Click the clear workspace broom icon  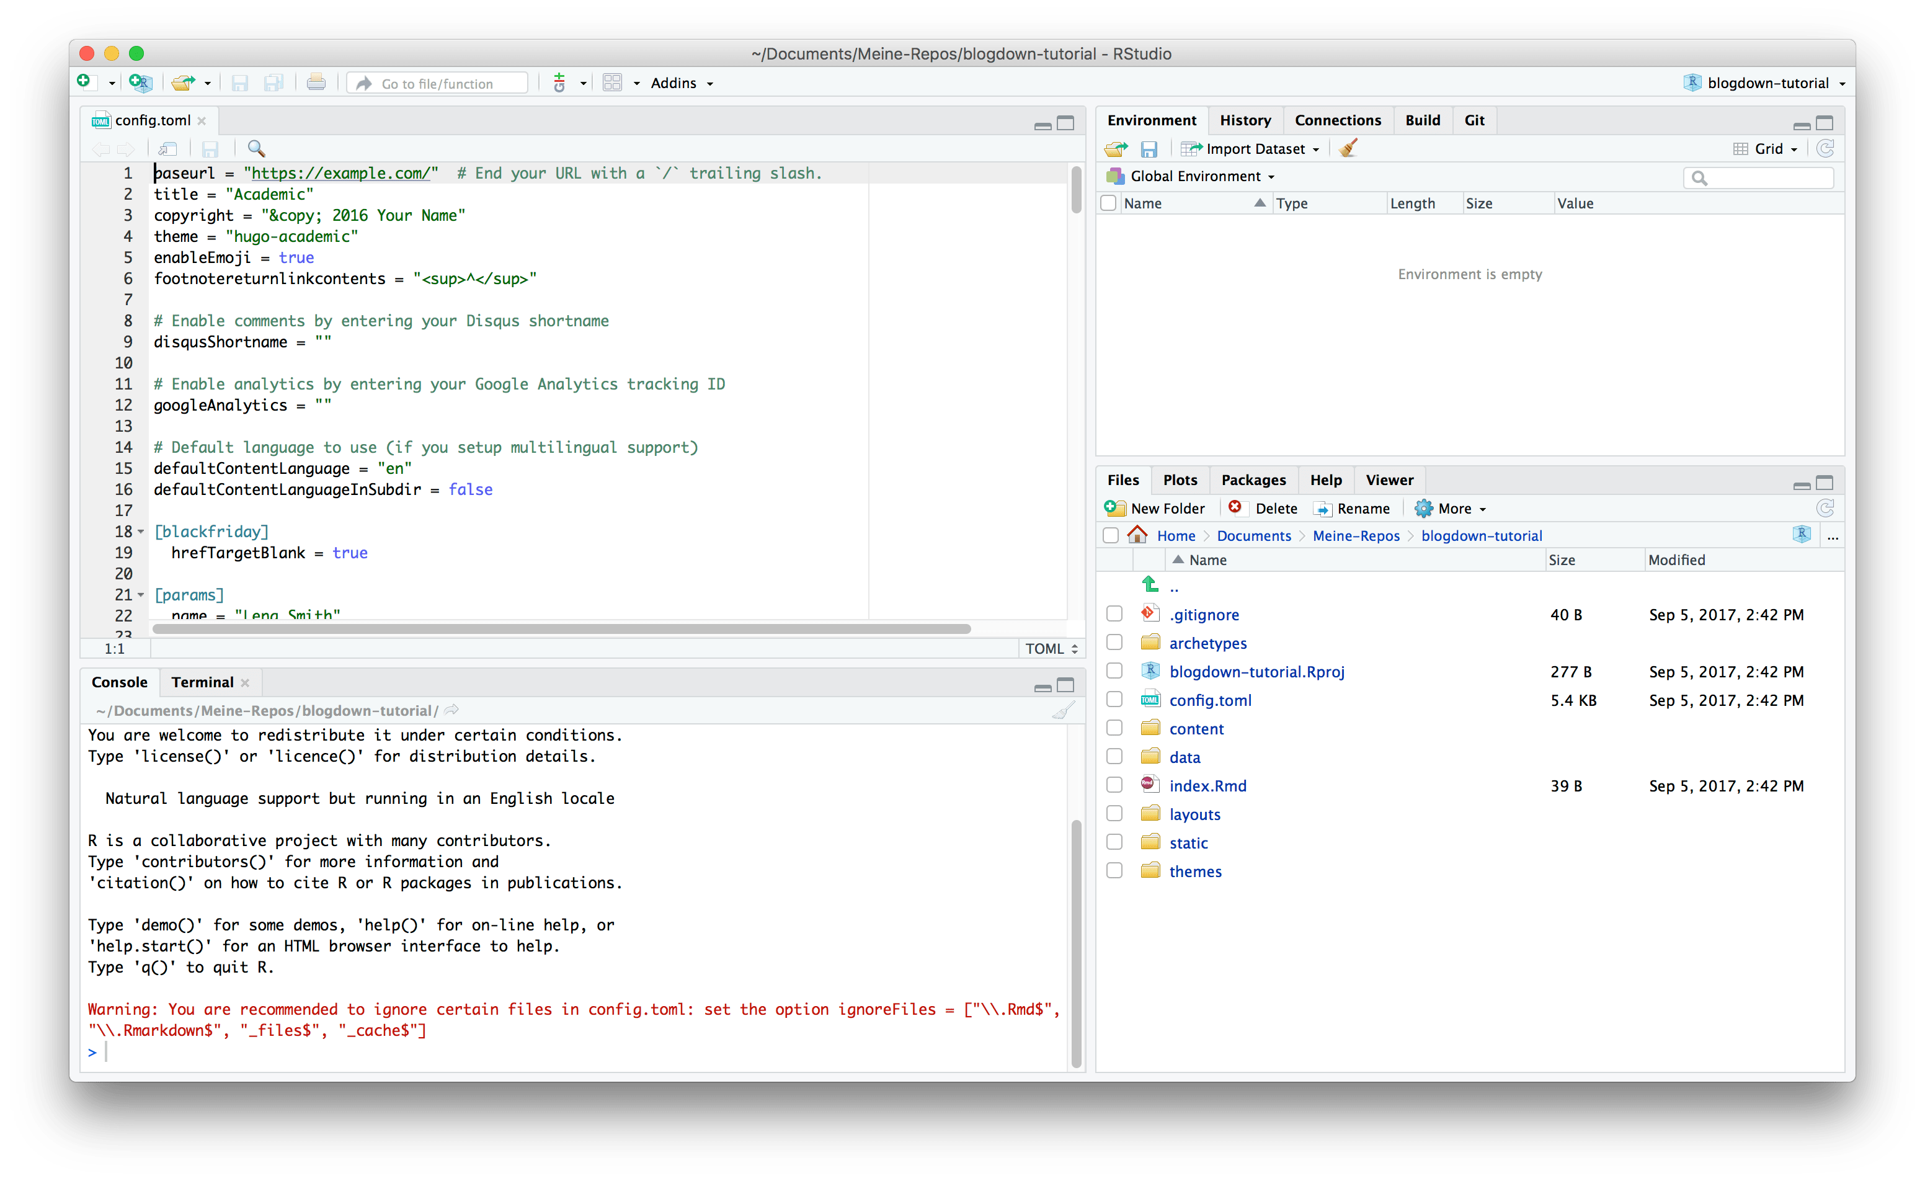(x=1348, y=148)
